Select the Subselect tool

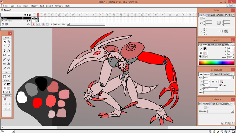9,41
